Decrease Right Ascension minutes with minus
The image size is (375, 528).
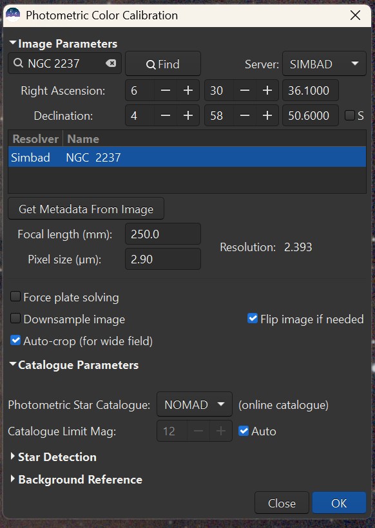click(x=245, y=90)
